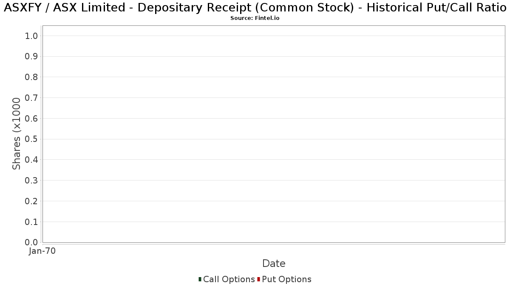
Task: Toggle the Call Options legend label
Action: (x=229, y=279)
